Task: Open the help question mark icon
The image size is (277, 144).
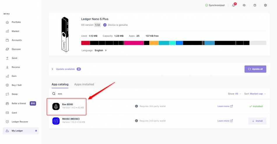Action: (x=255, y=5)
